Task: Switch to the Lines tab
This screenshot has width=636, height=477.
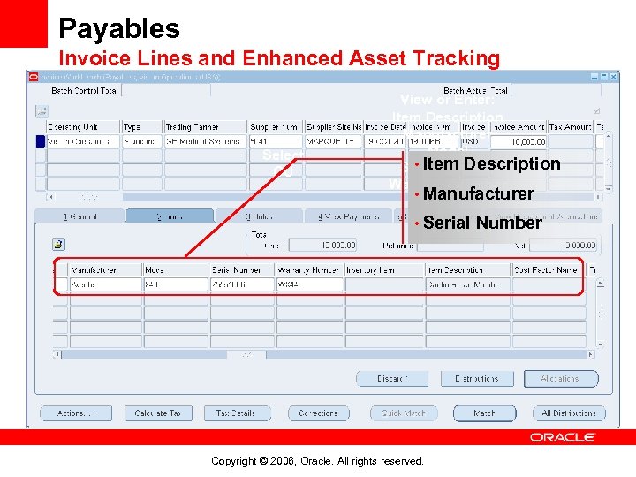Action: pos(170,216)
